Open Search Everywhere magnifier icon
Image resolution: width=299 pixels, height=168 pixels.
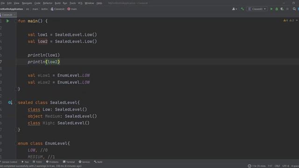point(294,9)
